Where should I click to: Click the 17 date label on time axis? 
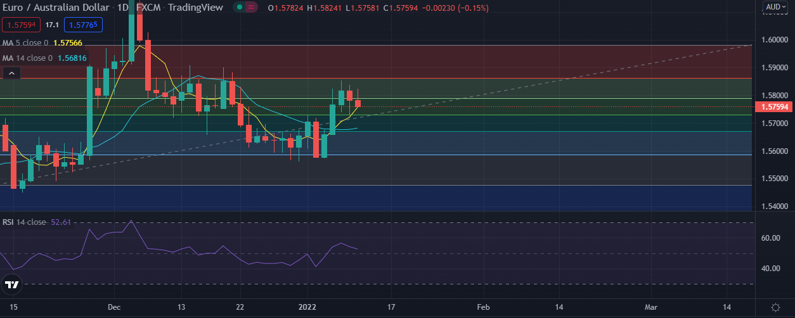pos(391,307)
